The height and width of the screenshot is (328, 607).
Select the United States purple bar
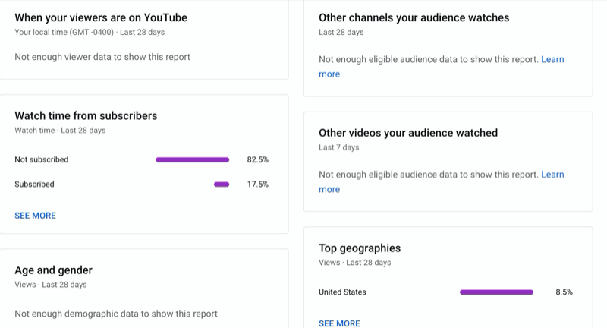[x=497, y=292]
